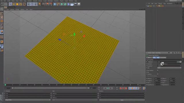184x103 pixels.
Task: Toggle position keyframe recording icon
Action: (x=130, y=88)
